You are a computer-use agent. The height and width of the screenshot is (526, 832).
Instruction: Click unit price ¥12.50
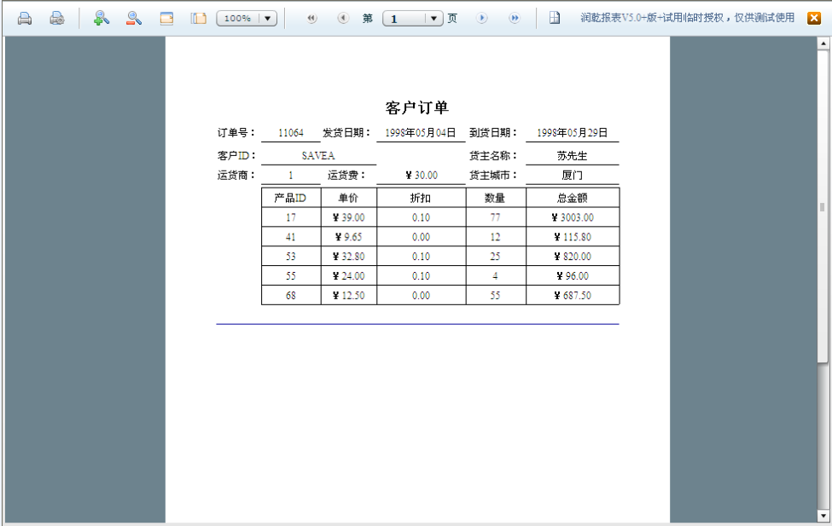click(349, 295)
